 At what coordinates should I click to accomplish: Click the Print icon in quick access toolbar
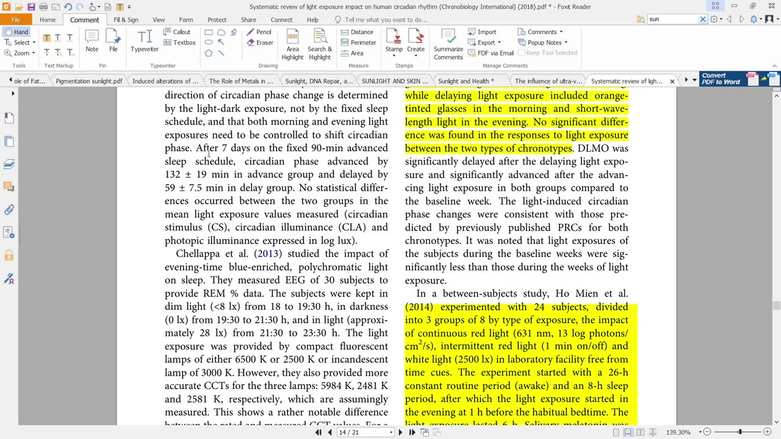(43, 7)
